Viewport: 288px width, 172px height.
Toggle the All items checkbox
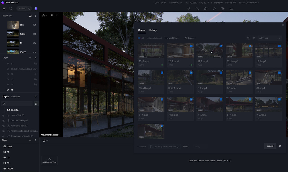tap(139, 38)
